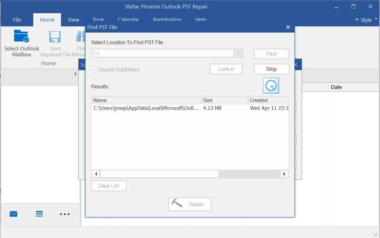Collapse the left pane arrow
Image resolution: width=380 pixels, height=238 pixels.
coord(75,74)
